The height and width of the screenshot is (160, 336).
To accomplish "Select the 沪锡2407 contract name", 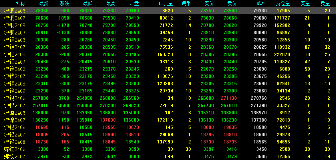I will pyautogui.click(x=14, y=105).
